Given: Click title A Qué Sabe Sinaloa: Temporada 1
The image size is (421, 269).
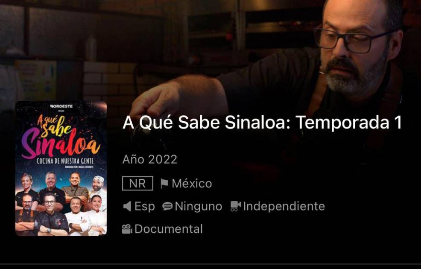Looking at the screenshot, I should tap(262, 123).
